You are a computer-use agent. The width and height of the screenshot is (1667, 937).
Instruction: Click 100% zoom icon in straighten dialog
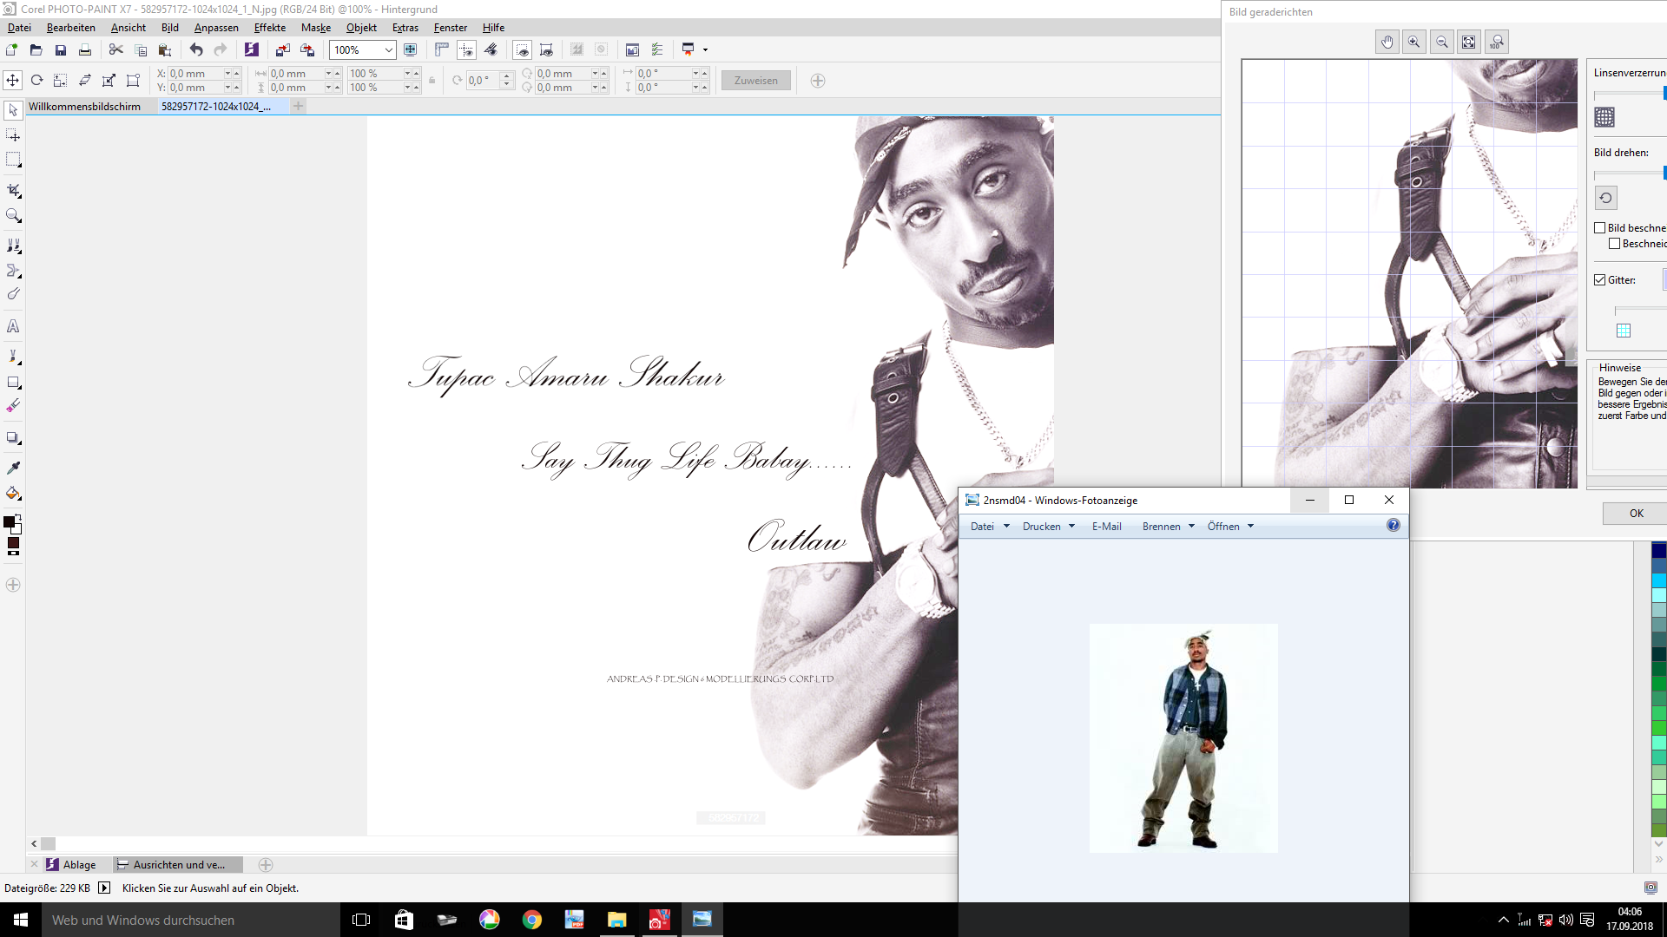click(1497, 42)
